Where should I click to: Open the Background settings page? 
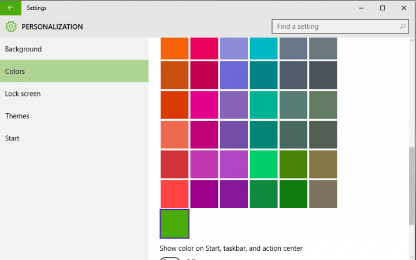click(x=23, y=49)
